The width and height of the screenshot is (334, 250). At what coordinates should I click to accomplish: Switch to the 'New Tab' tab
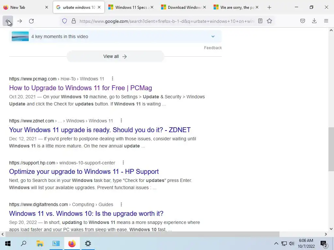(25, 7)
